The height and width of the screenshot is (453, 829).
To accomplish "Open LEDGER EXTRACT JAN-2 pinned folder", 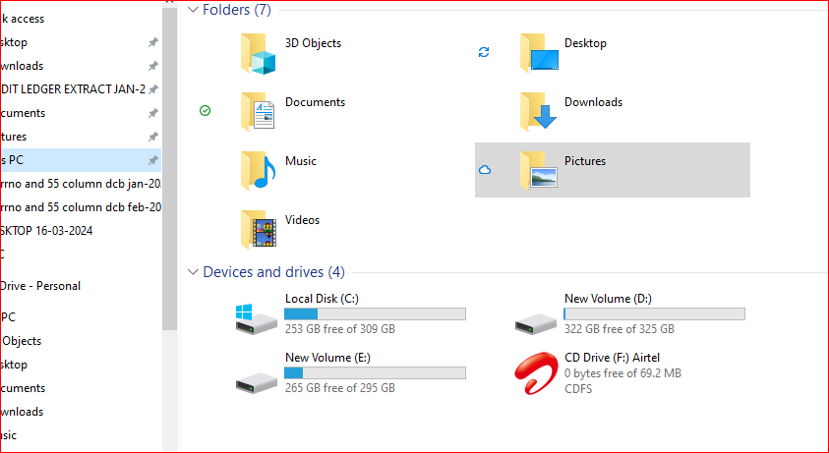I will coord(73,89).
